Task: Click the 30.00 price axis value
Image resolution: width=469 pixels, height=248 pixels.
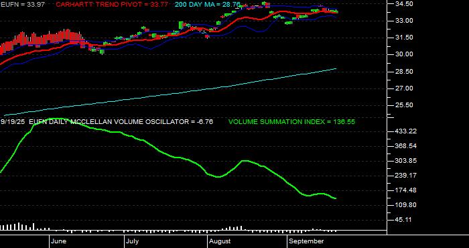Action: click(x=405, y=54)
